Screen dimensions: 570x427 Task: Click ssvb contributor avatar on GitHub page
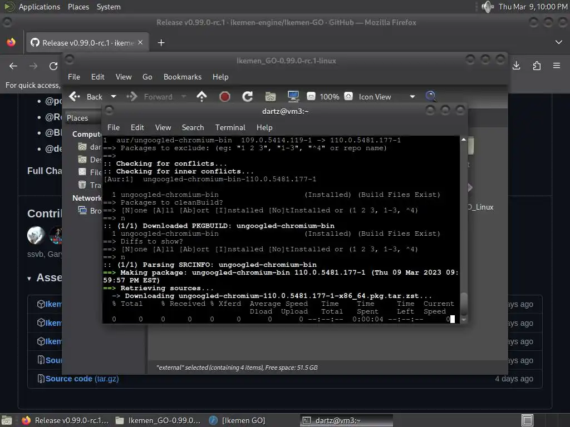(36, 235)
